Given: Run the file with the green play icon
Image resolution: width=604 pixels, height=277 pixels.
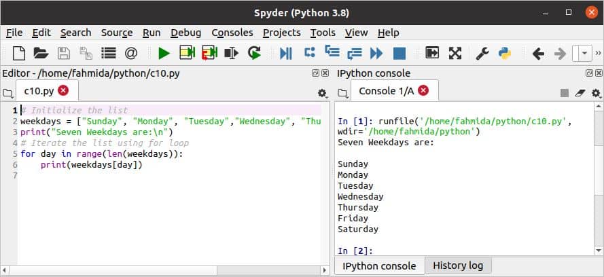Looking at the screenshot, I should point(164,53).
